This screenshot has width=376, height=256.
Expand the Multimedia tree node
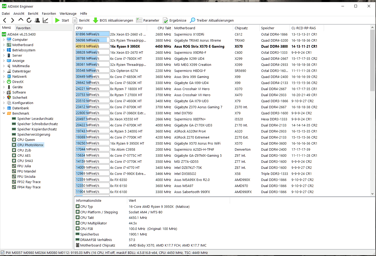tap(4, 66)
